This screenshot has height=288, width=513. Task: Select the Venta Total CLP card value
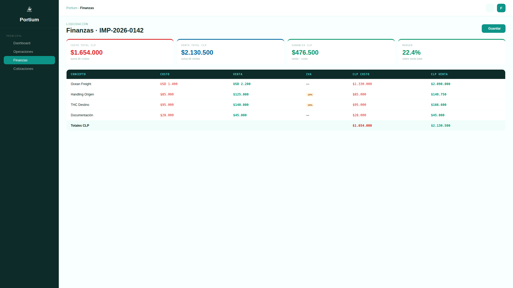(197, 53)
